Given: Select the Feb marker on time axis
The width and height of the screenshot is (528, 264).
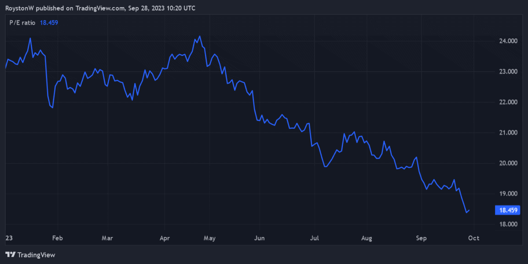Looking at the screenshot, I should (58, 239).
